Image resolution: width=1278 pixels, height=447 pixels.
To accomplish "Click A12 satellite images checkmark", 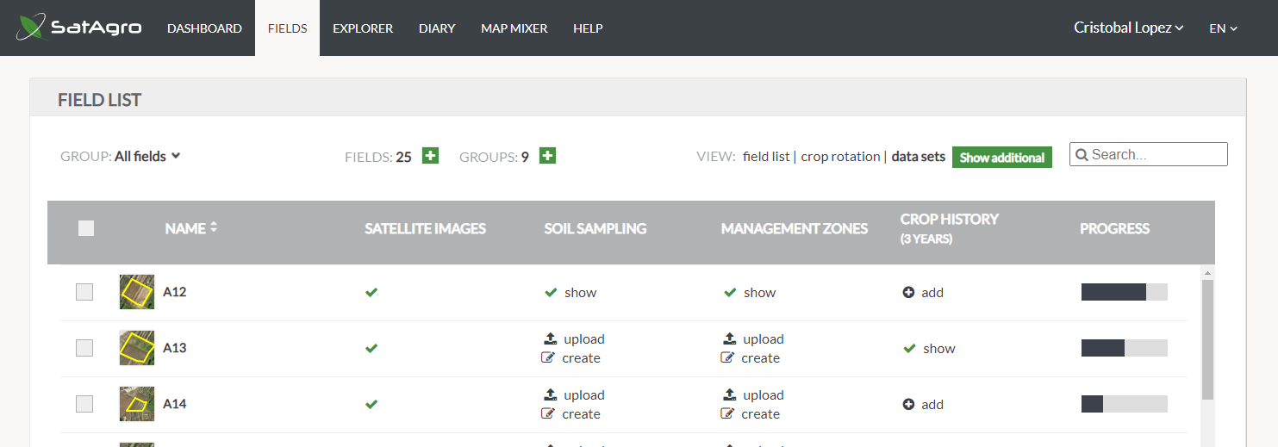I will tap(371, 293).
